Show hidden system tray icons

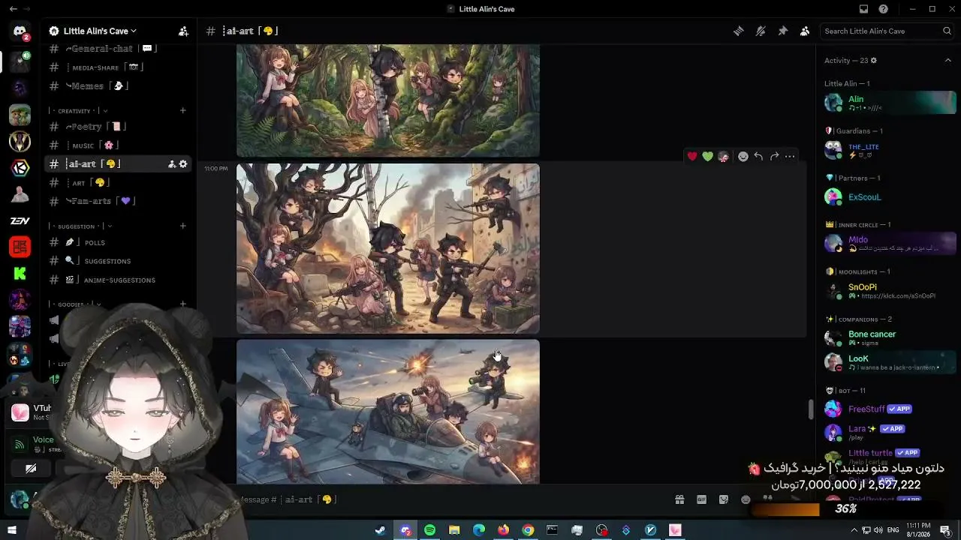pos(854,530)
